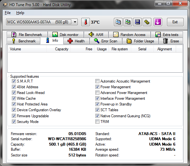Click capacity value 500.1 gB (465.8 GB)
The width and height of the screenshot is (190, 166).
coord(67,144)
